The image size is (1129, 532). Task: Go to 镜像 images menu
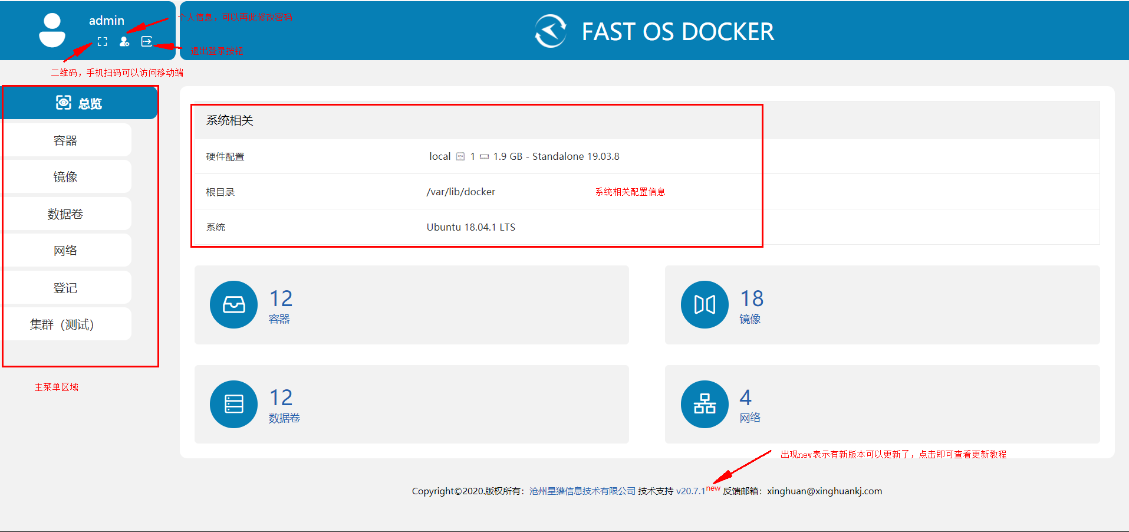point(65,177)
